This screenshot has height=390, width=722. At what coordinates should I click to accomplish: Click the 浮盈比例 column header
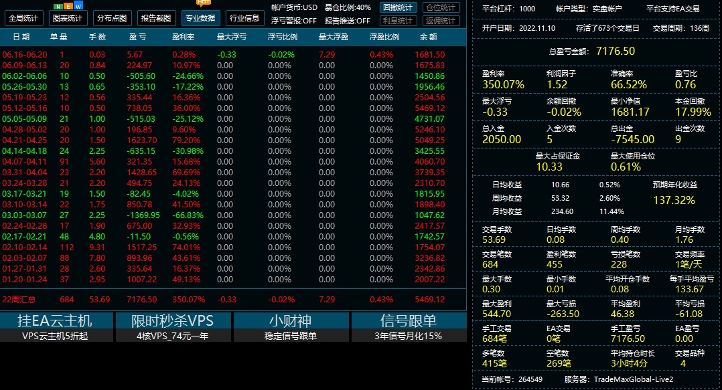(x=384, y=37)
